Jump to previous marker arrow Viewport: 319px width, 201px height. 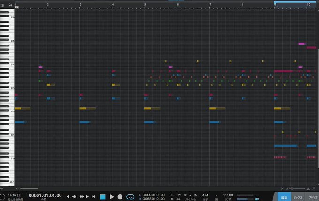[68, 196]
